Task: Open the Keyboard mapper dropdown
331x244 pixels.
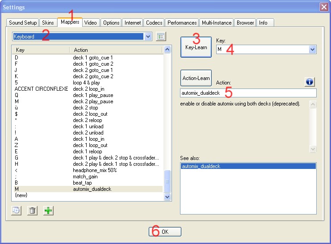Action: click(148, 37)
